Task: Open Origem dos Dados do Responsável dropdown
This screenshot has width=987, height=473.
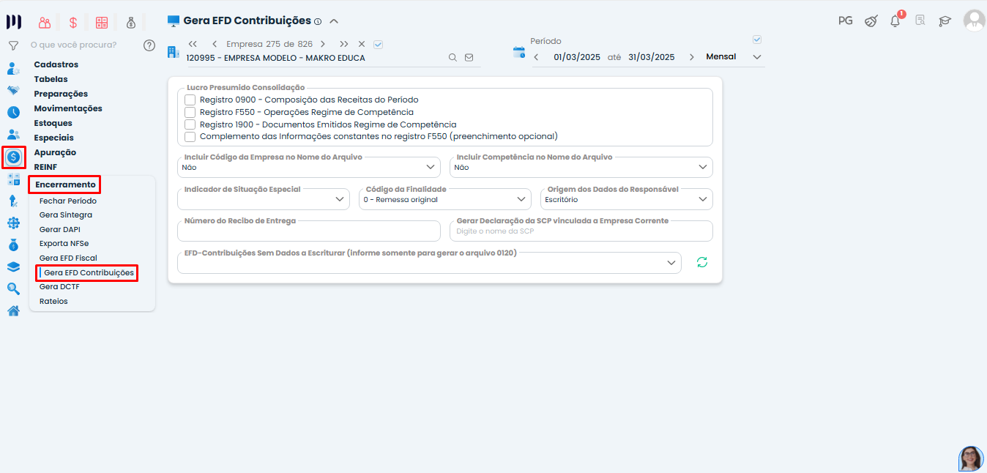Action: [x=627, y=199]
